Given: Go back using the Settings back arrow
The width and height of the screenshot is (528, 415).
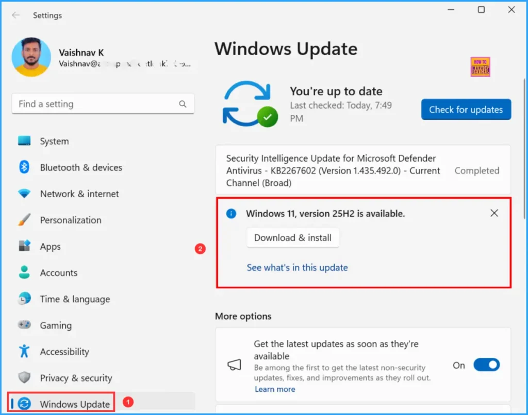Looking at the screenshot, I should [15, 15].
